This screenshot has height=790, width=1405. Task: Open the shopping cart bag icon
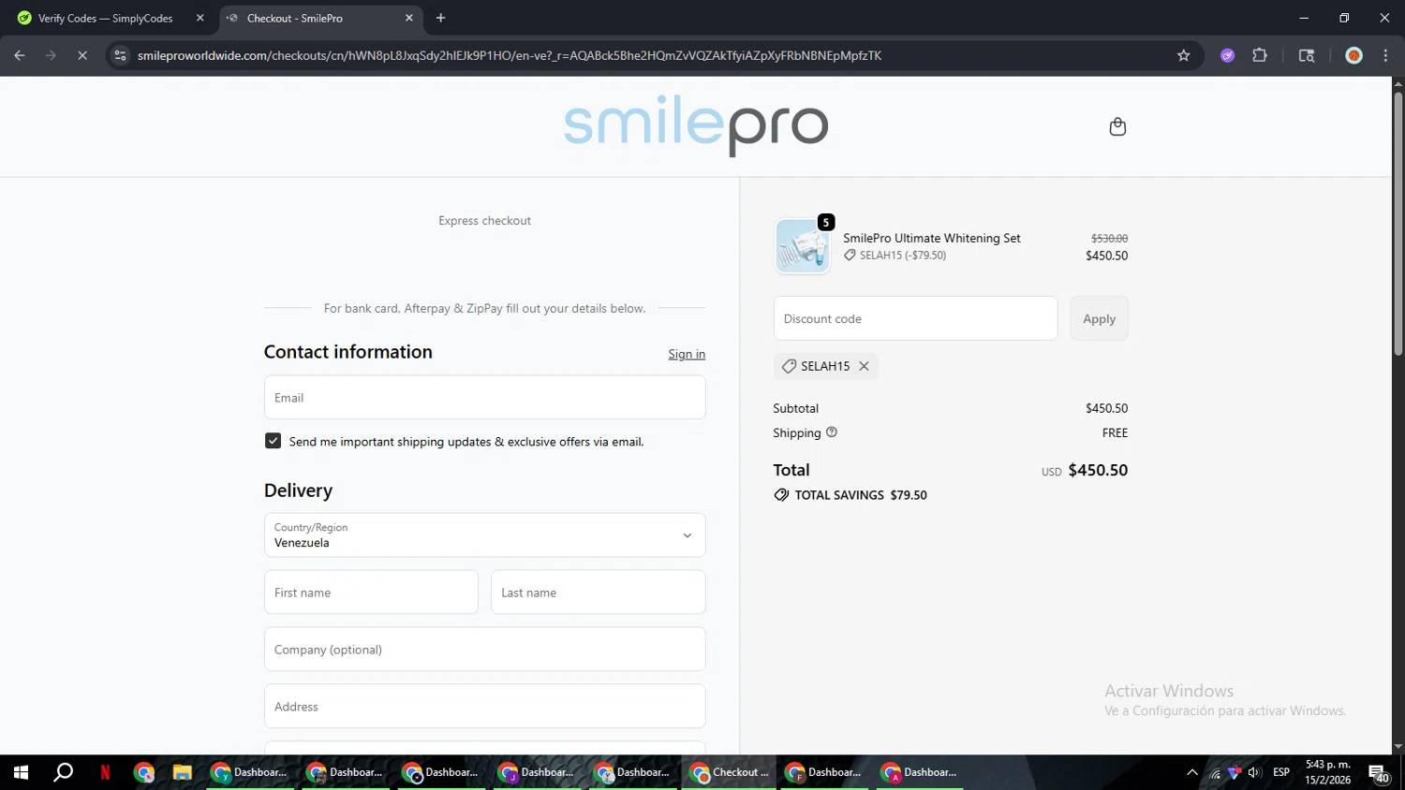point(1117,126)
